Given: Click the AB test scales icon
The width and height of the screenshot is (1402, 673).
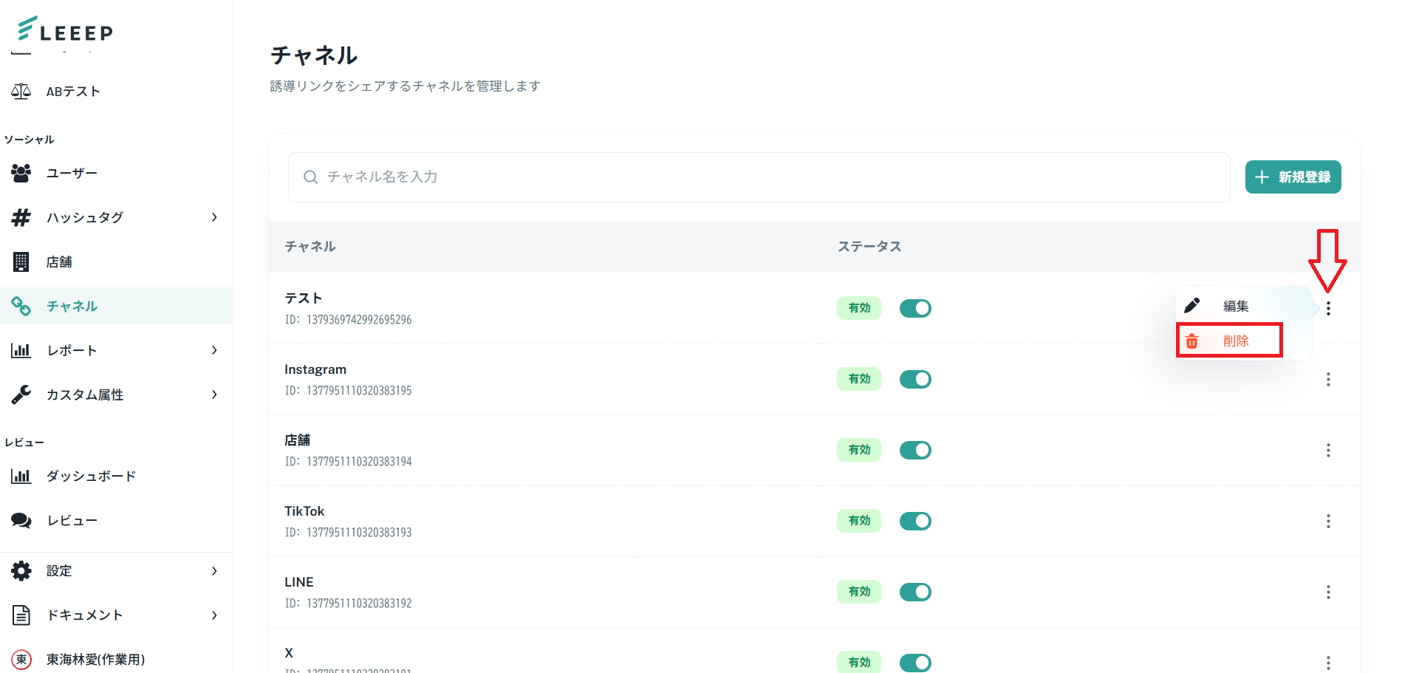Looking at the screenshot, I should (21, 92).
